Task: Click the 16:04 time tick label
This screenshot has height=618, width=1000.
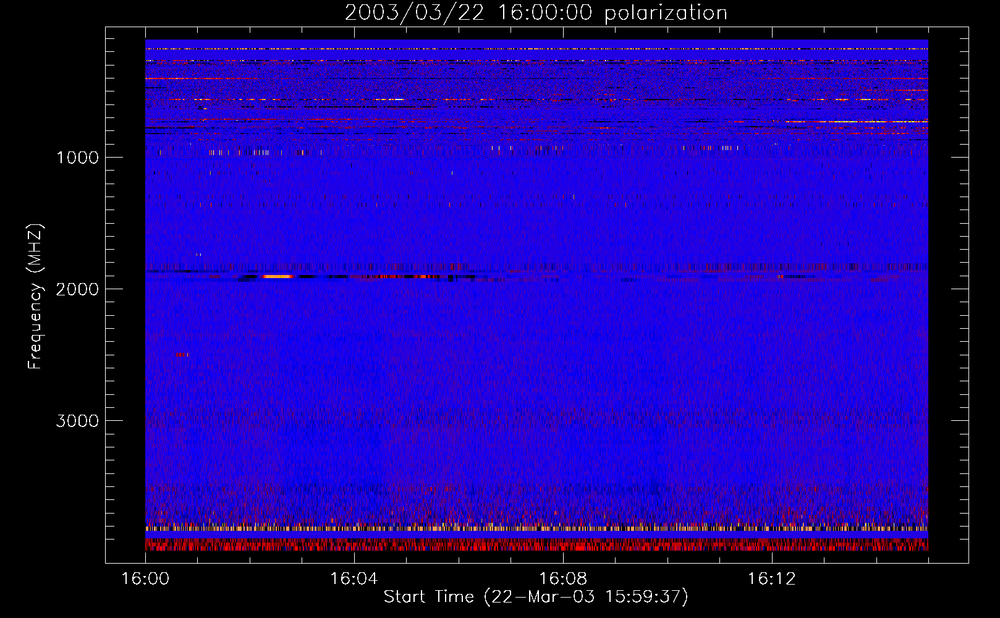Action: (x=354, y=578)
